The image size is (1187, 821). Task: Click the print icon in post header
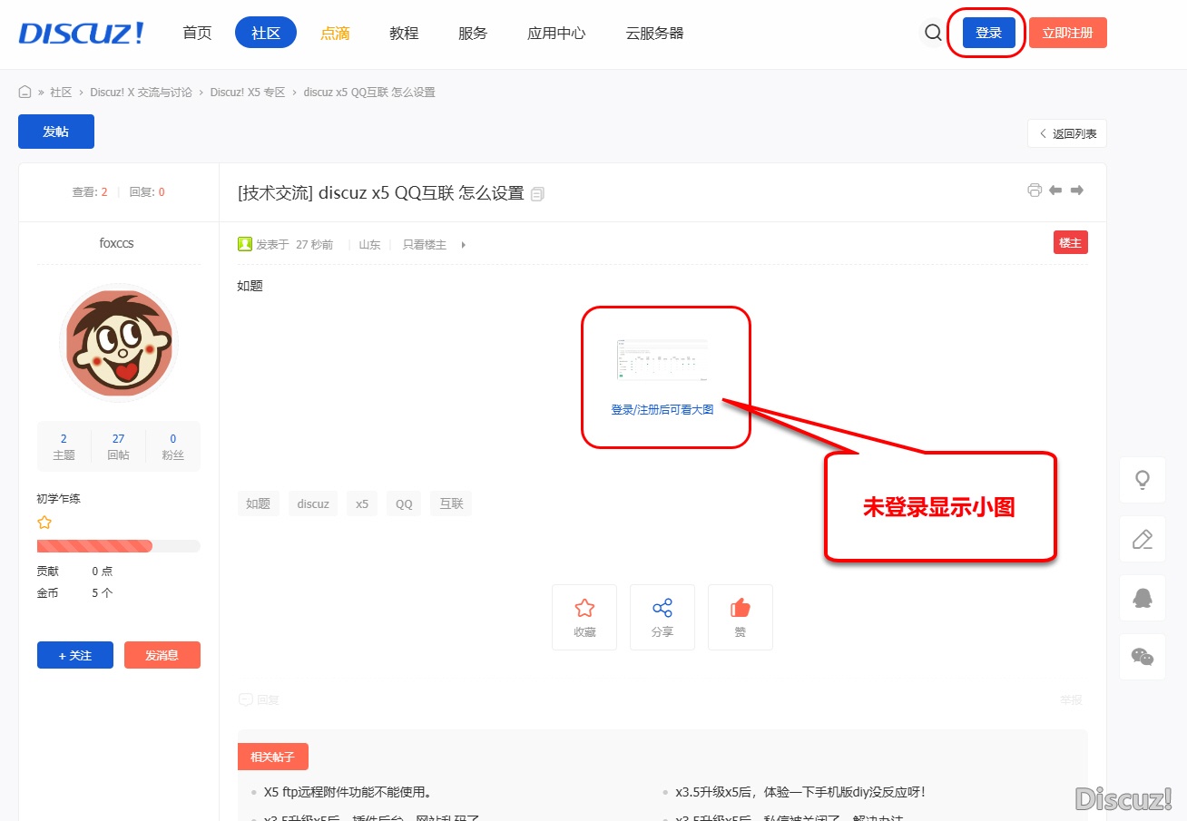tap(1034, 191)
